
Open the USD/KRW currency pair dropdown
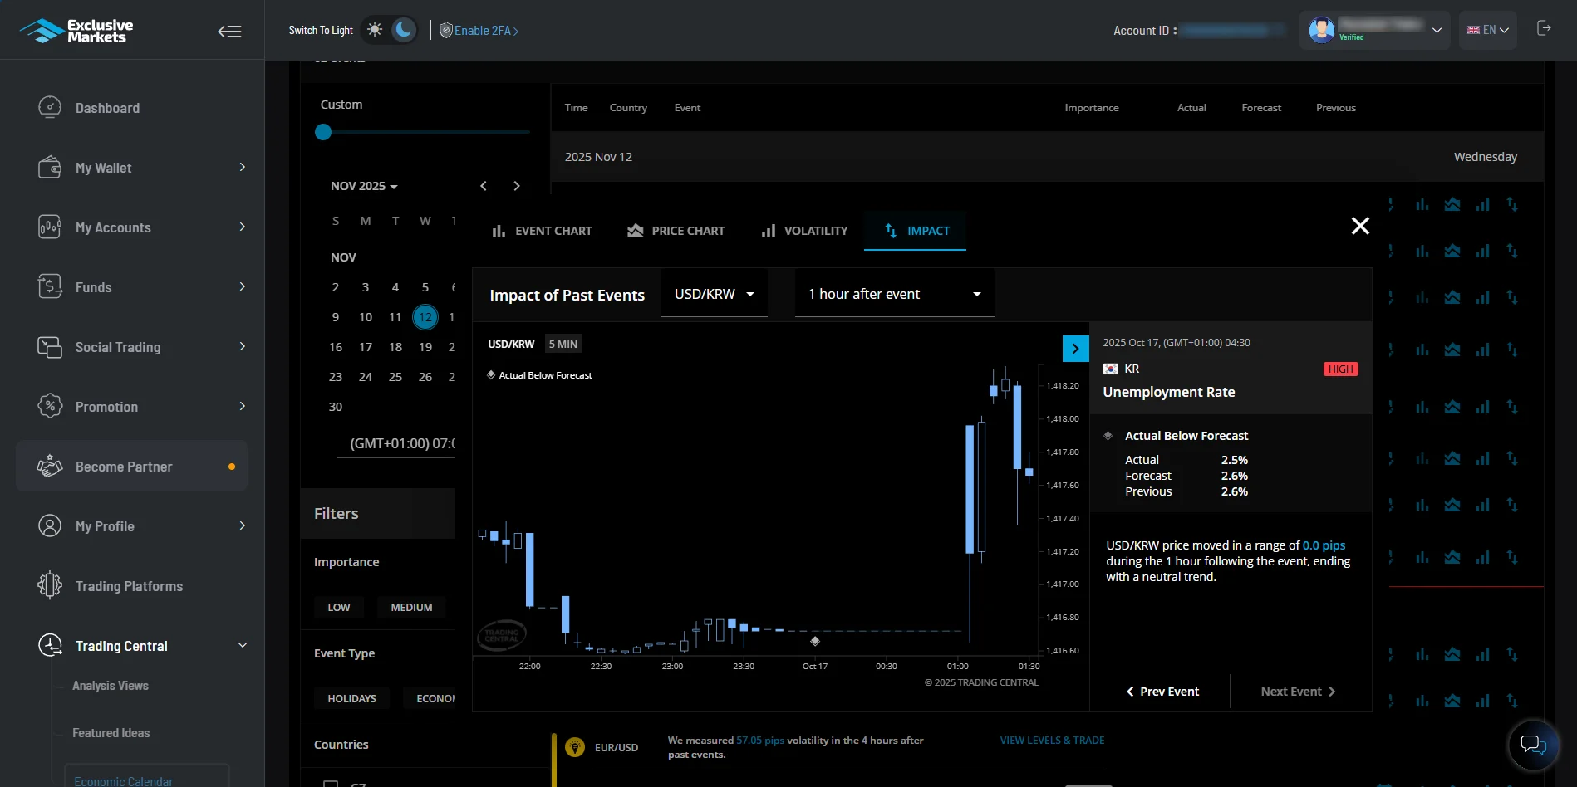click(714, 293)
